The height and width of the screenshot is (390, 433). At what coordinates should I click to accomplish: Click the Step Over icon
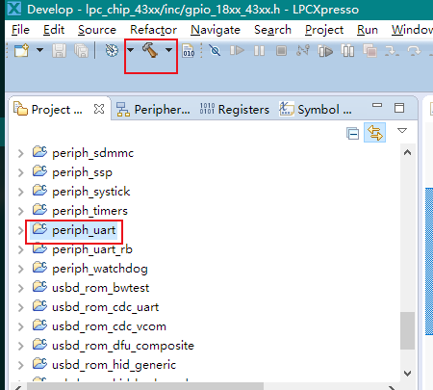(414, 51)
